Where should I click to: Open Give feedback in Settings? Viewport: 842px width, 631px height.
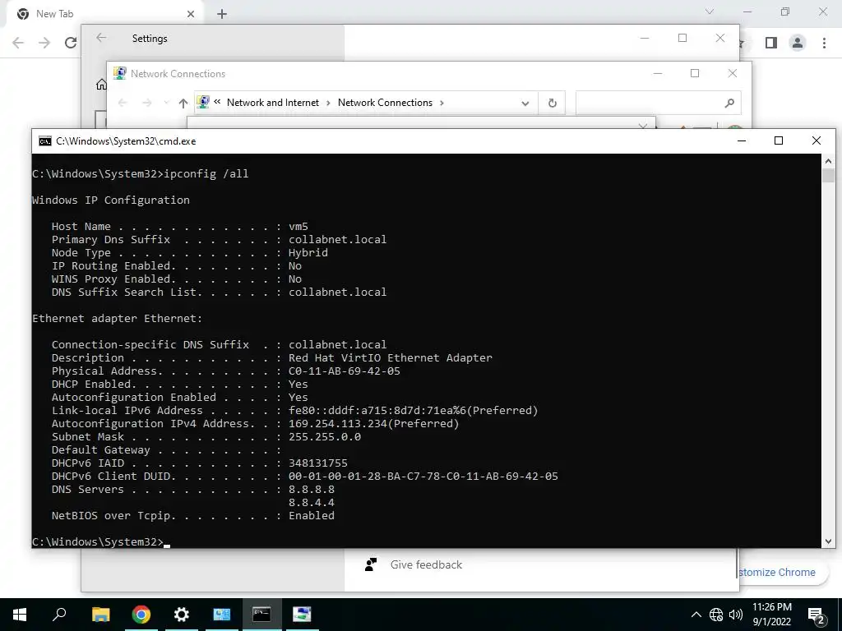(x=426, y=564)
